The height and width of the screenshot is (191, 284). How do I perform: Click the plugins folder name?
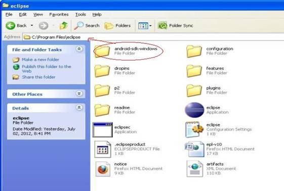[x=213, y=88]
